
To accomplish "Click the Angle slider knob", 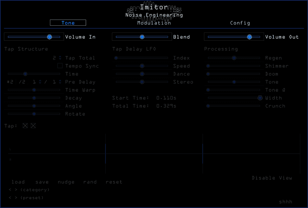I will point(34,106).
